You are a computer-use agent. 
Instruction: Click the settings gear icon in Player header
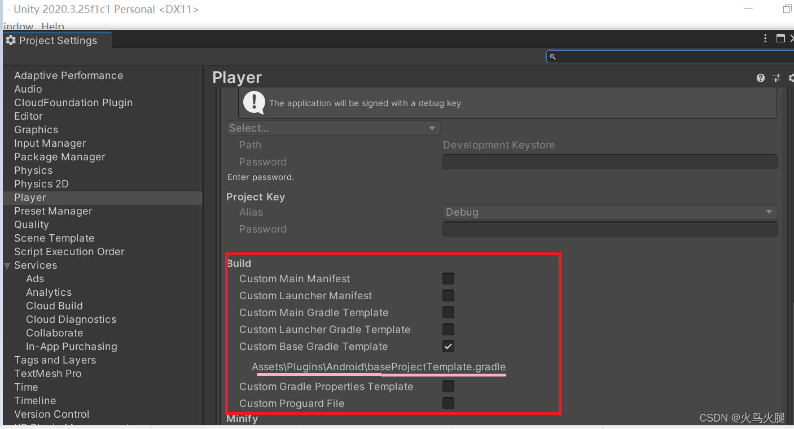(791, 78)
